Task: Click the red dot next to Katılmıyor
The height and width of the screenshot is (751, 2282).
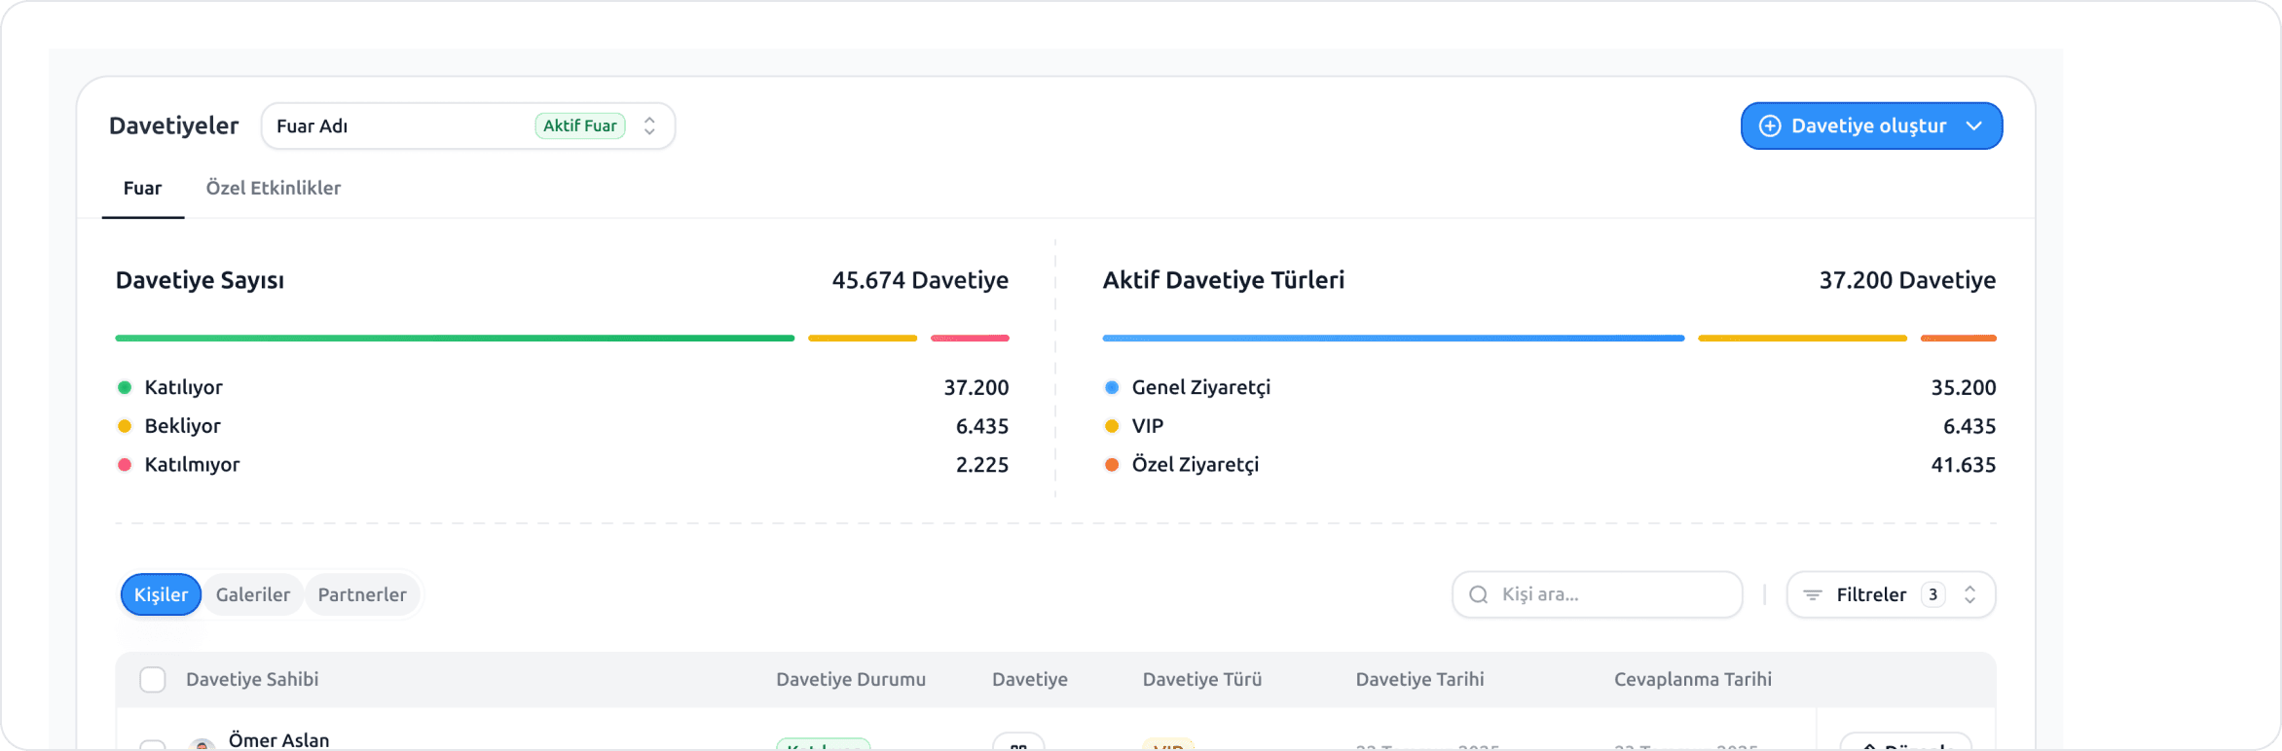Action: pos(125,465)
